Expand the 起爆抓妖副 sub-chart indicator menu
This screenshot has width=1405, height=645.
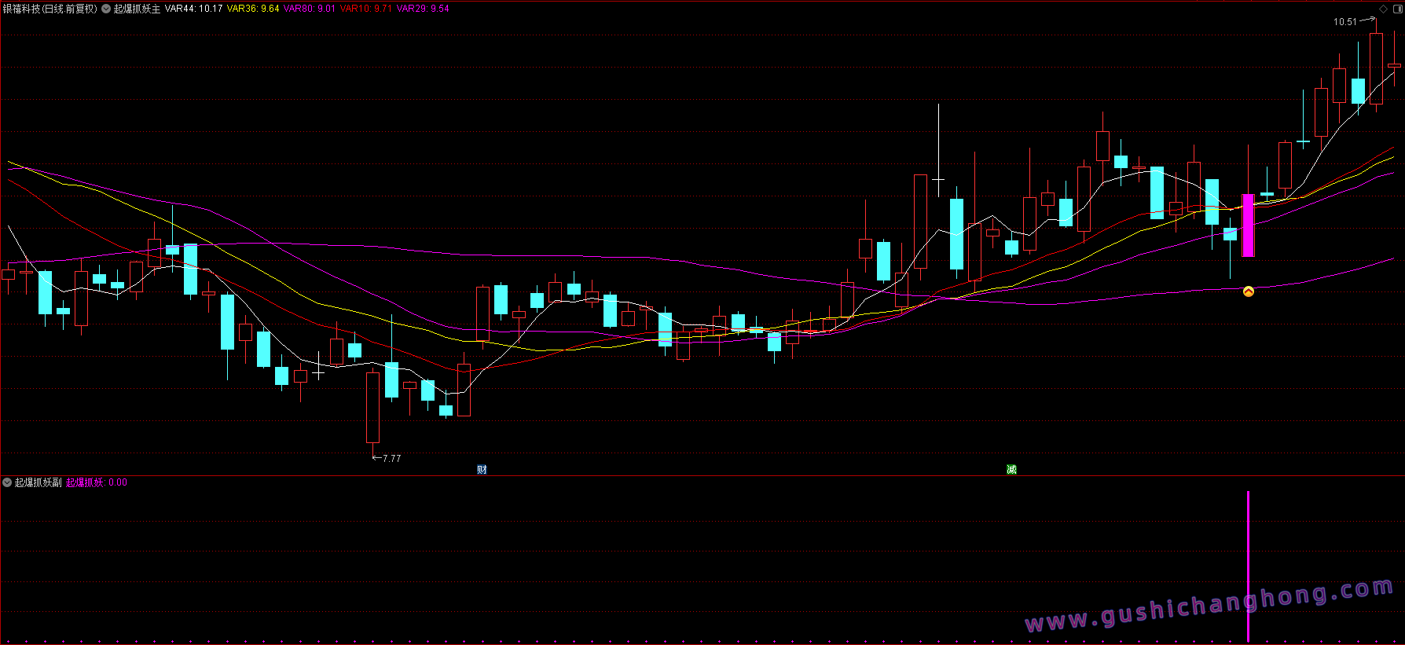pos(7,482)
